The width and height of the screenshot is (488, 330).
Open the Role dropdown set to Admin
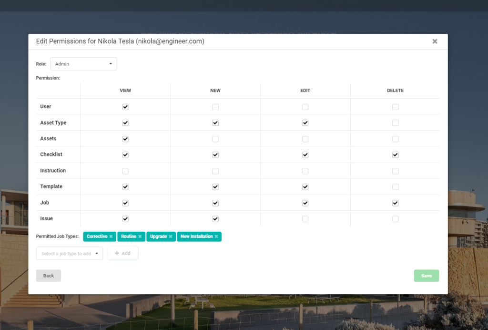tap(83, 64)
